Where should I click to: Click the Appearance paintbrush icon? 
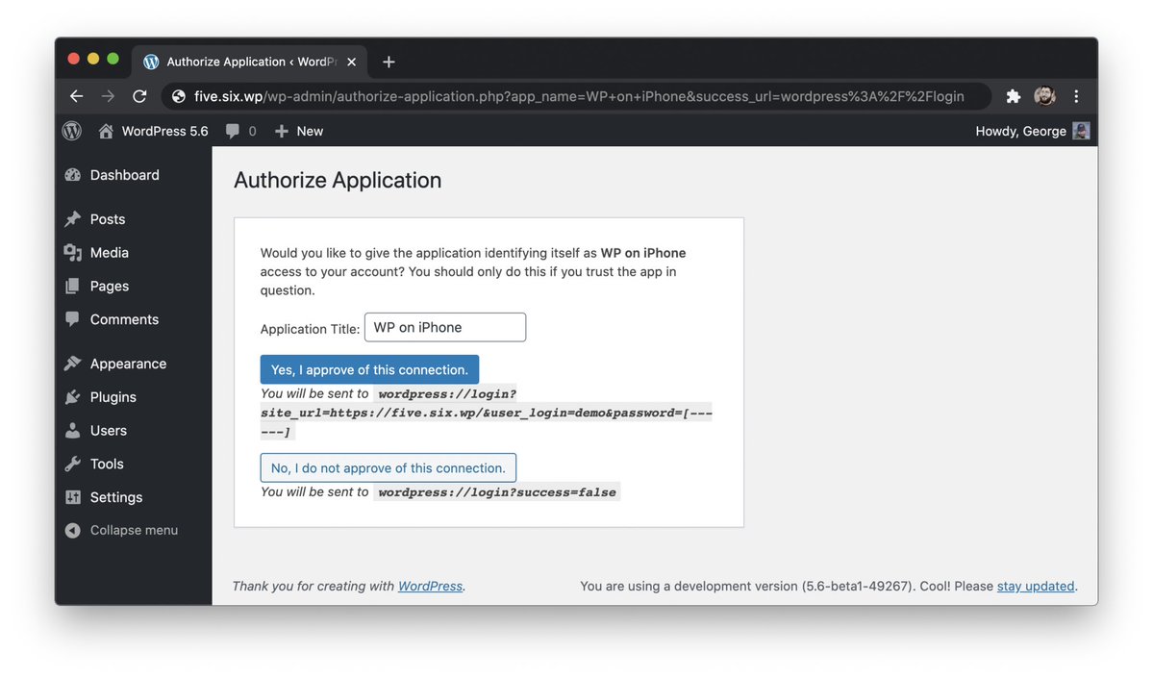(72, 364)
